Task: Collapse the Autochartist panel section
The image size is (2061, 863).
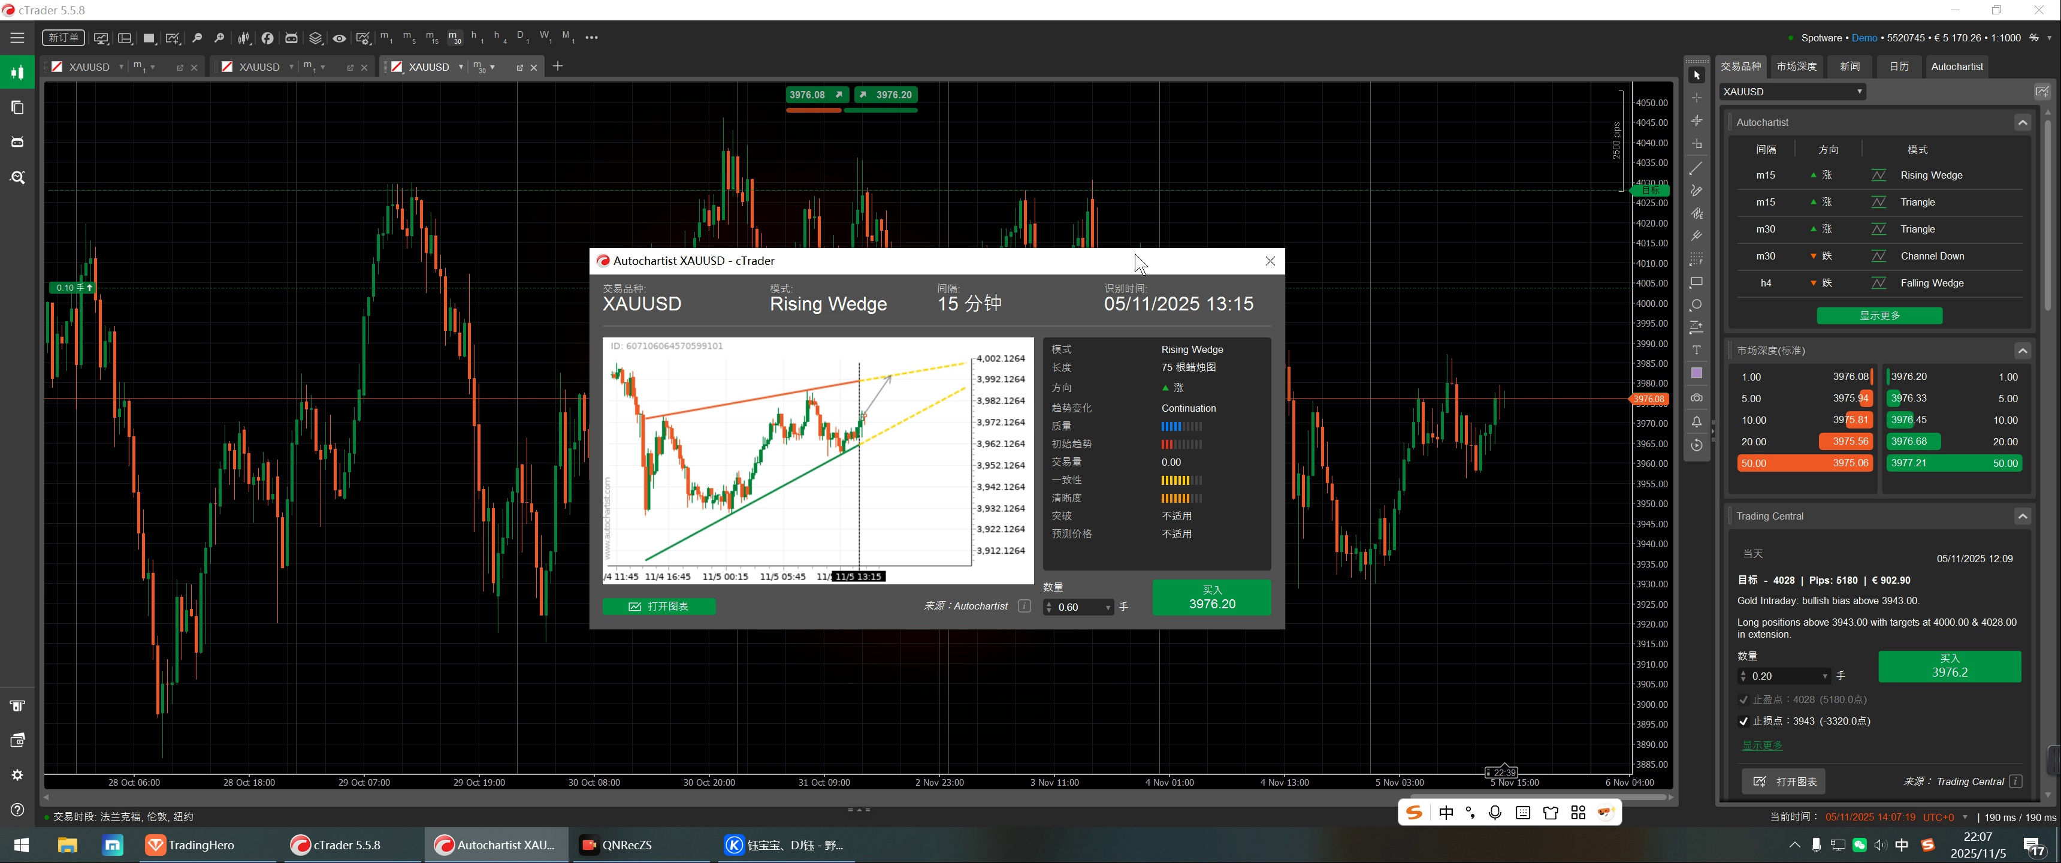Action: pos(2022,122)
